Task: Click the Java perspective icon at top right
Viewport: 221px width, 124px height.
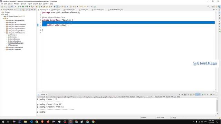Action: pyautogui.click(x=219, y=7)
